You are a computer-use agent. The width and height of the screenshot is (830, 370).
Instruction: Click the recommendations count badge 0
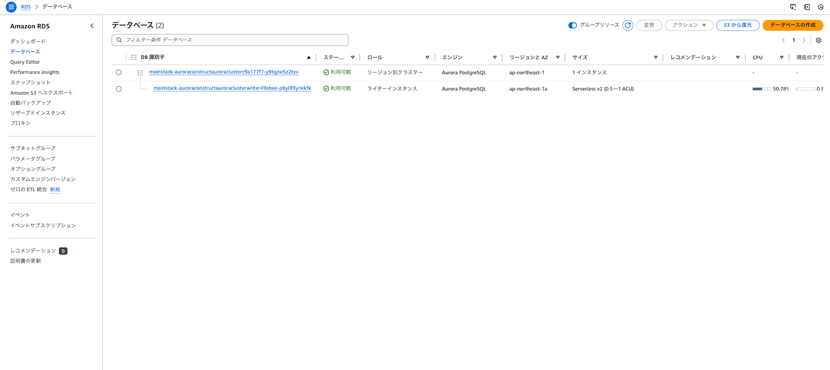pos(63,251)
